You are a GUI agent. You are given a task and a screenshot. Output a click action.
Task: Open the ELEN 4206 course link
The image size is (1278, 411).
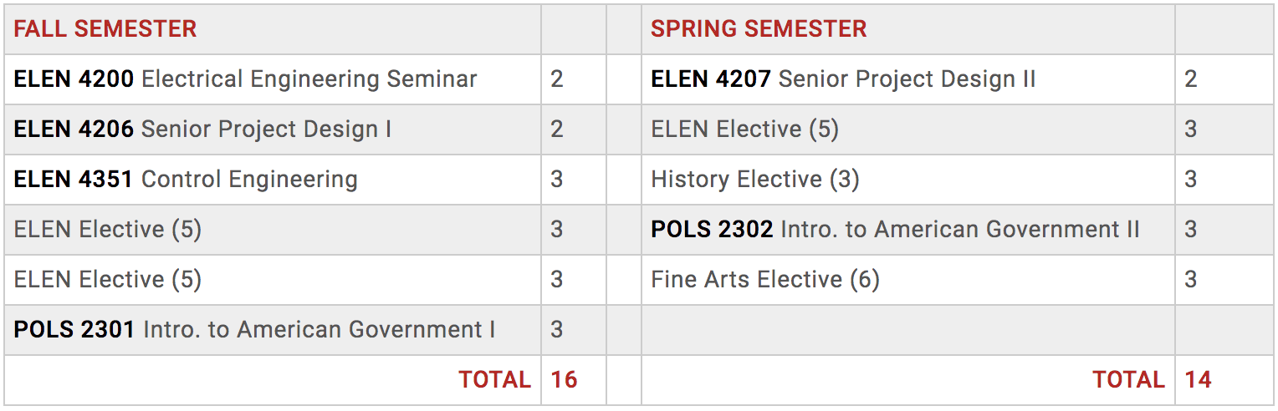74,129
